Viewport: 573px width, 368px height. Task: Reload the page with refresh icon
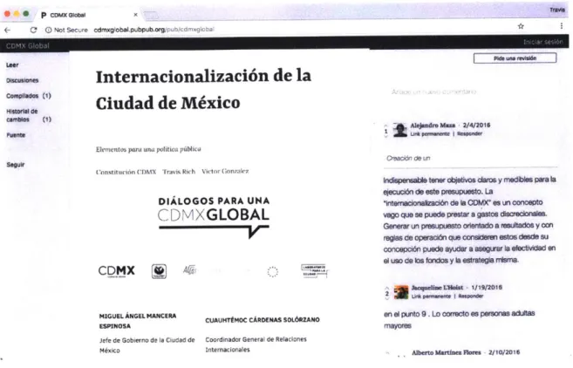(x=33, y=30)
